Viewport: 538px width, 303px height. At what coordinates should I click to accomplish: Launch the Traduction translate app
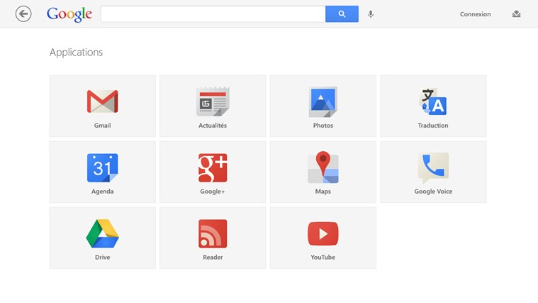pos(433,106)
